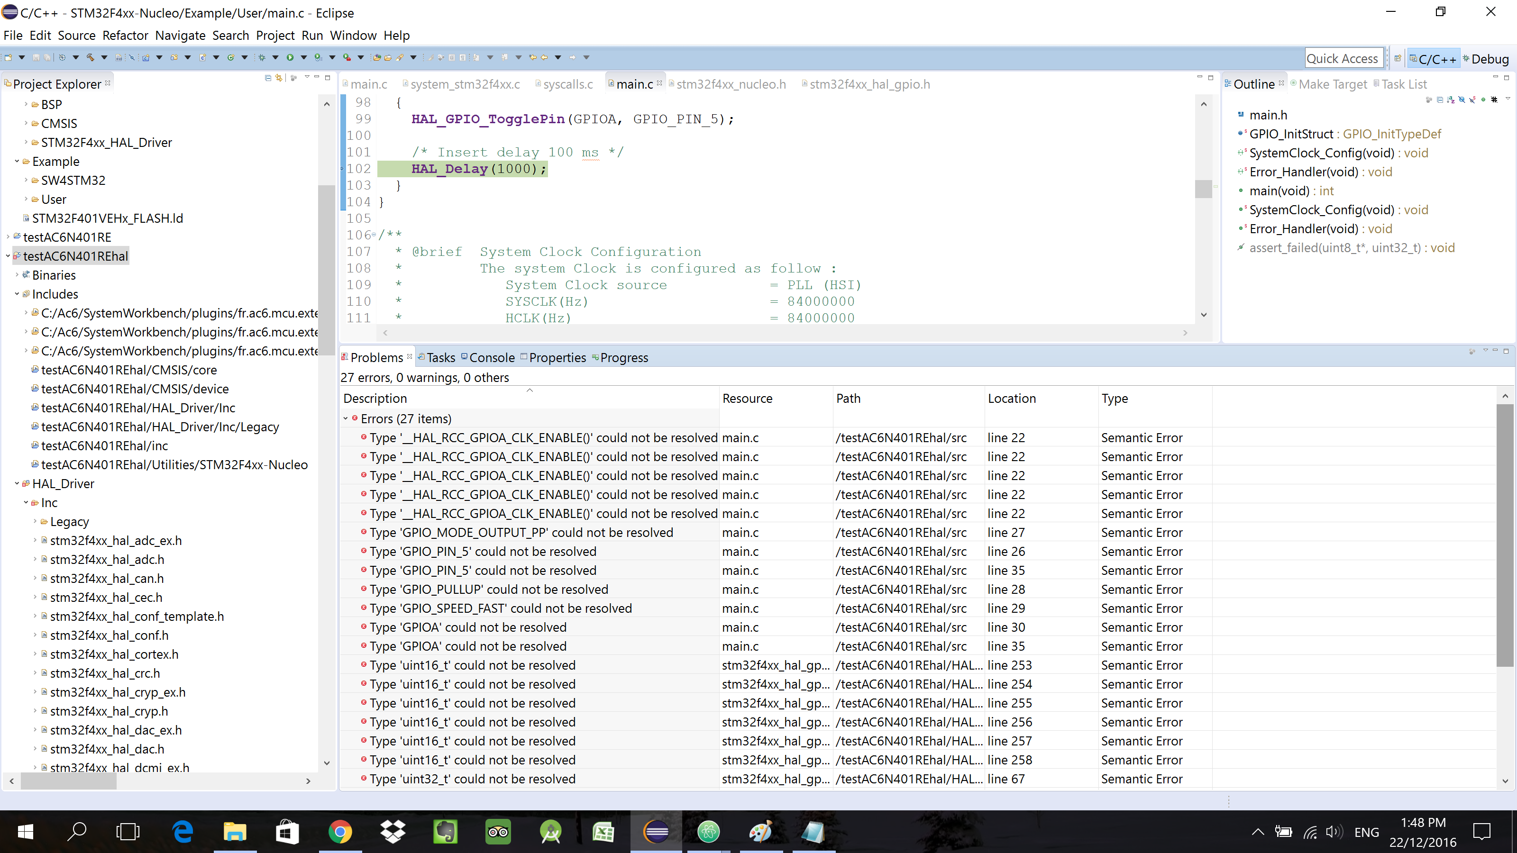The image size is (1517, 853).
Task: Toggle alphabetical sort in Outline view
Action: (x=1451, y=100)
